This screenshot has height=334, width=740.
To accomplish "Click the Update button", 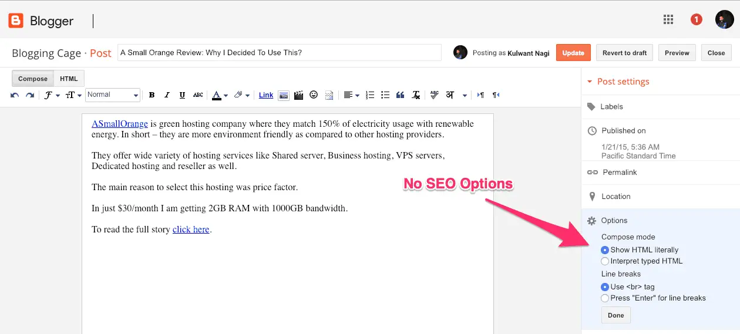I will tap(573, 53).
